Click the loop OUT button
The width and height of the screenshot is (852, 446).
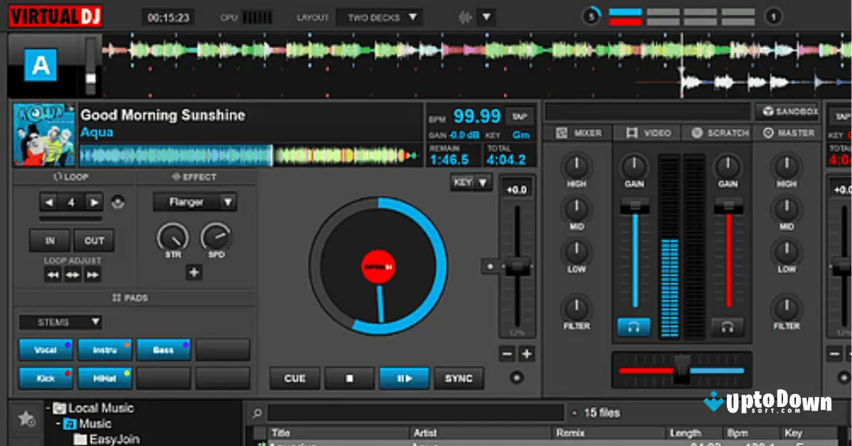tap(94, 240)
